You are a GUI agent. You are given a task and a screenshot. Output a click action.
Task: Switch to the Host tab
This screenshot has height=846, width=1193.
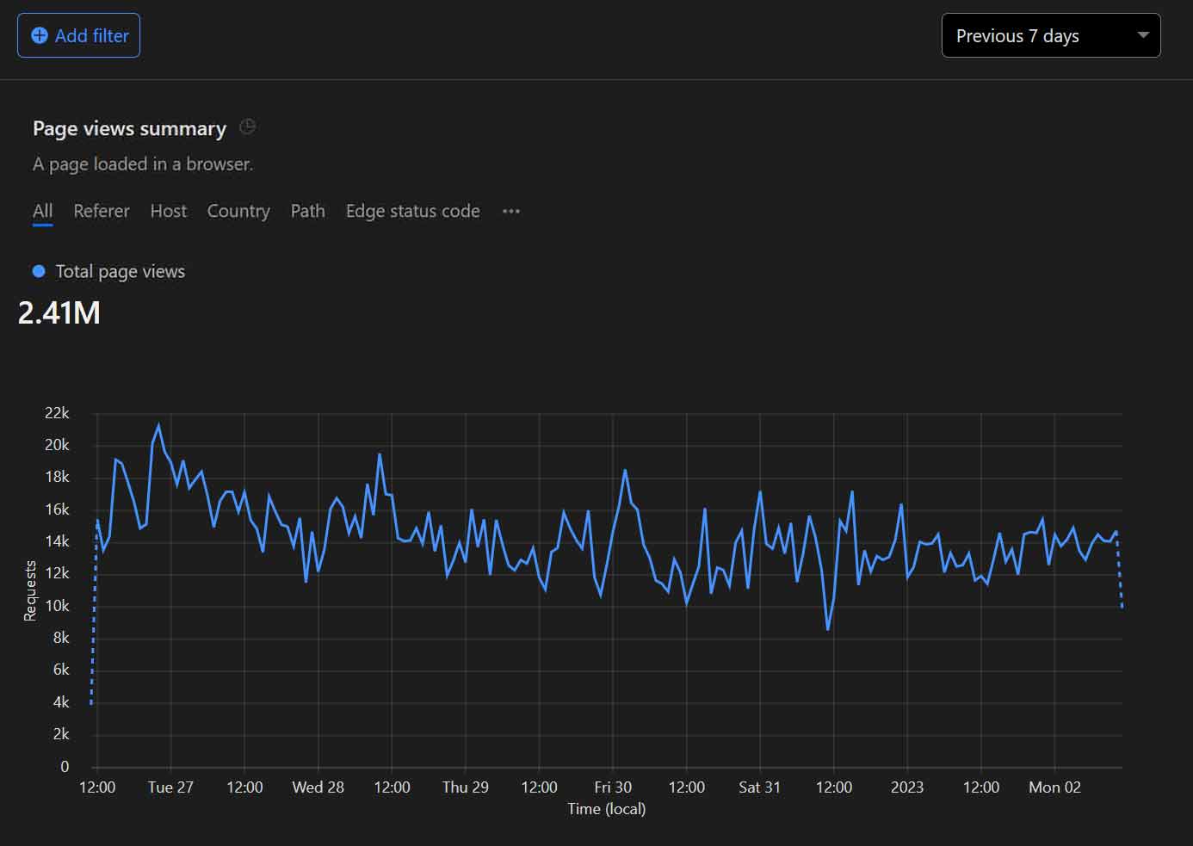(x=168, y=211)
